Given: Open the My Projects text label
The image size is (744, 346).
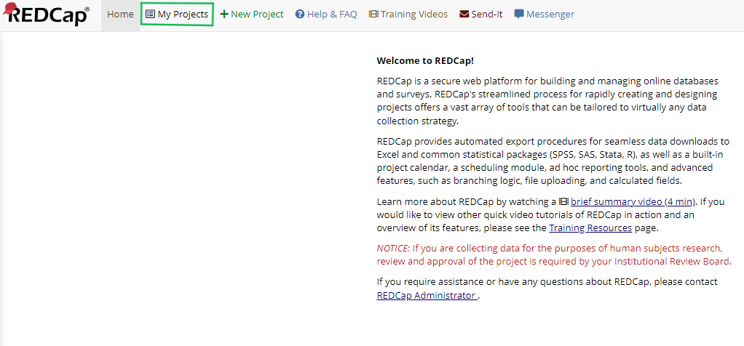Looking at the screenshot, I should pos(183,15).
